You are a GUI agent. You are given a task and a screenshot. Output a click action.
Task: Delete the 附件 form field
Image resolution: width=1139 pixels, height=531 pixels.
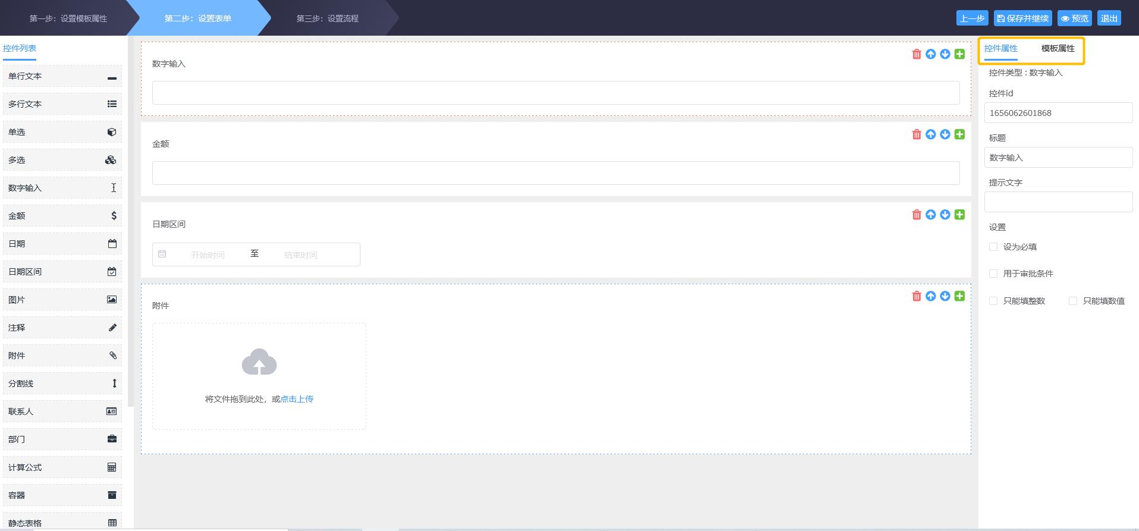point(917,296)
